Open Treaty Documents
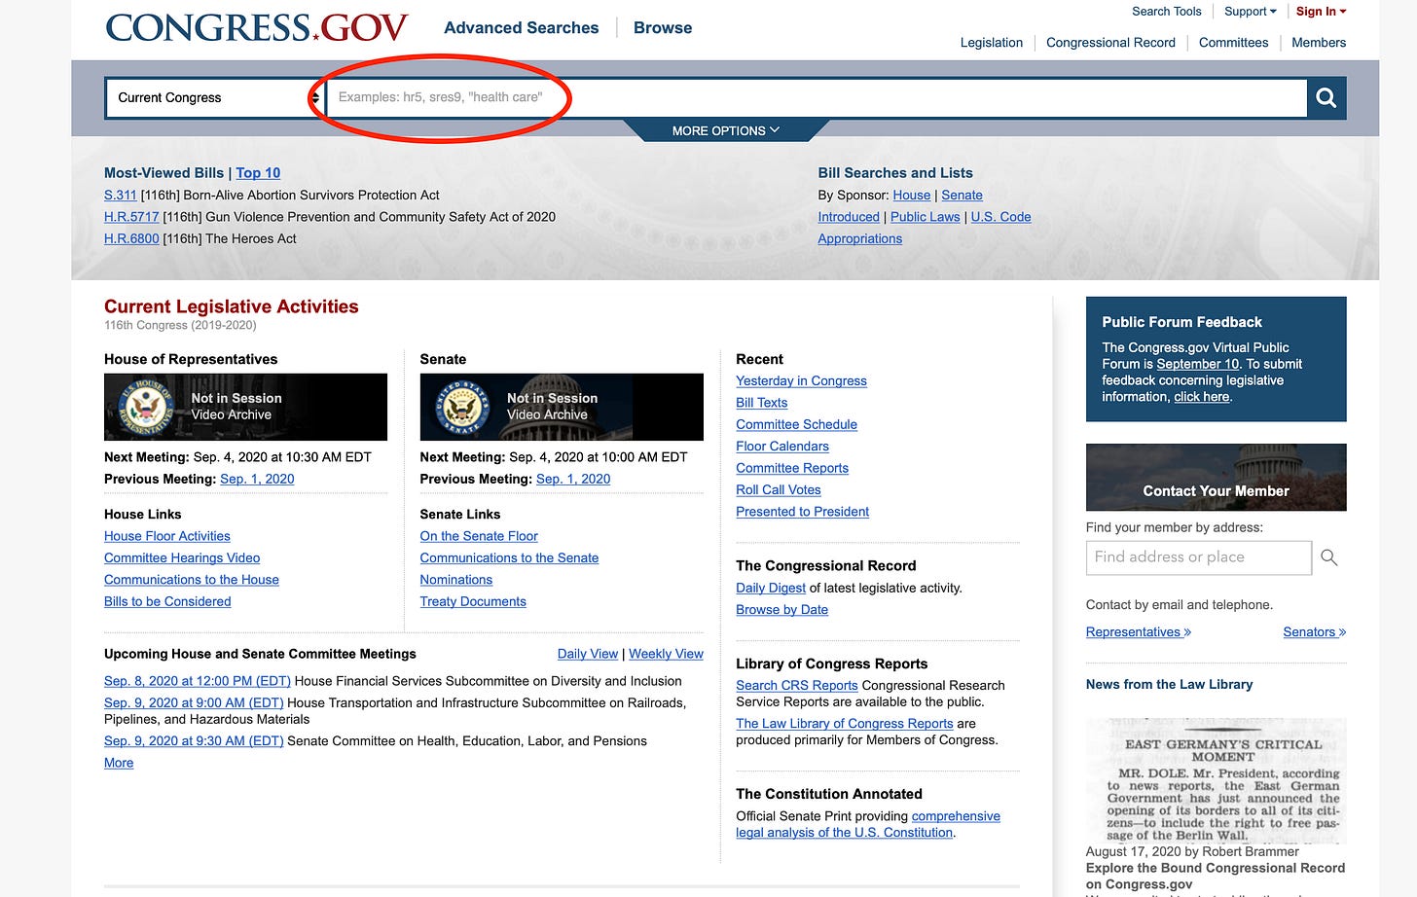Viewport: 1417px width, 897px height. coord(473,601)
